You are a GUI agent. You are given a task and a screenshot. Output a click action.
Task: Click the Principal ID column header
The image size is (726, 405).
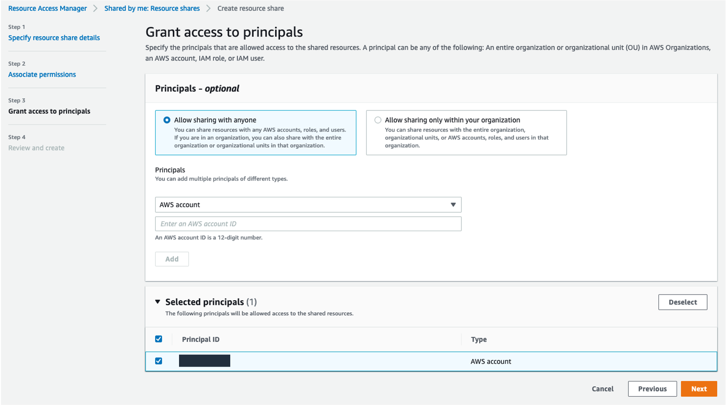[201, 340]
